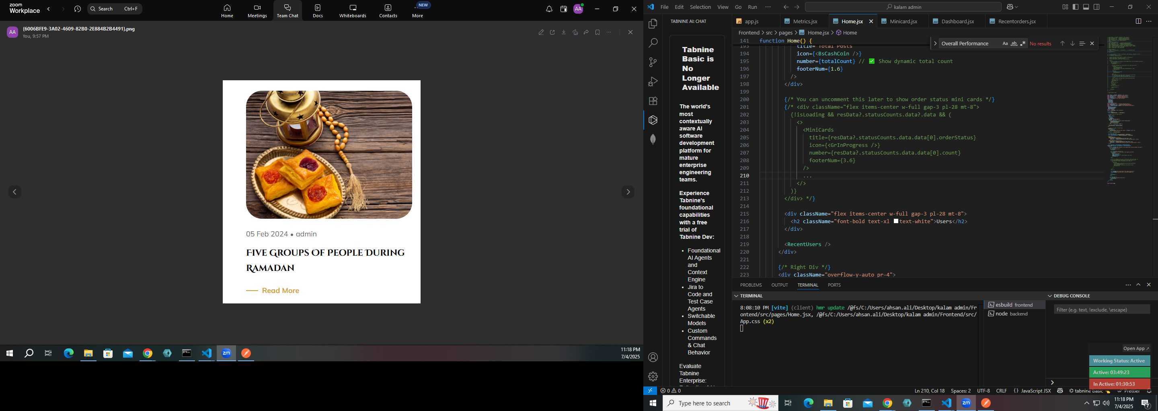Toggle the bottom Panel visibility
This screenshot has height=411, width=1158.
pyautogui.click(x=1086, y=7)
